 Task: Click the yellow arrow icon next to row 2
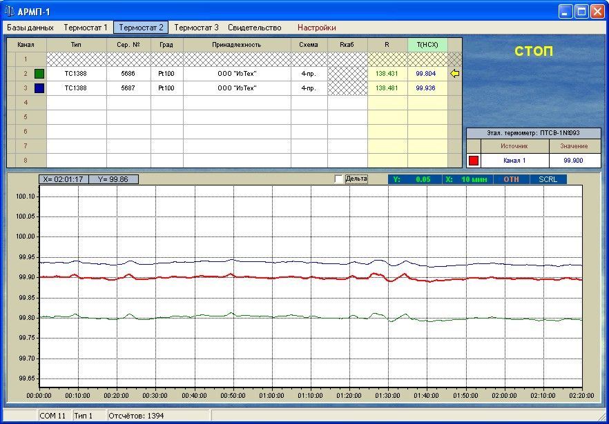click(x=454, y=74)
